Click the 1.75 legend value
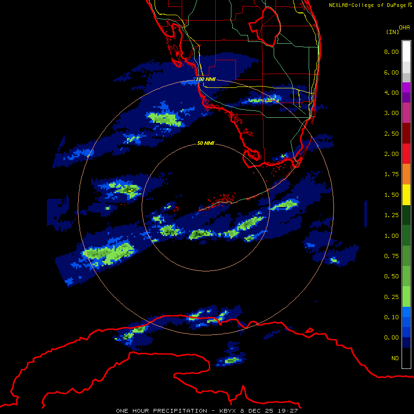 [391, 174]
